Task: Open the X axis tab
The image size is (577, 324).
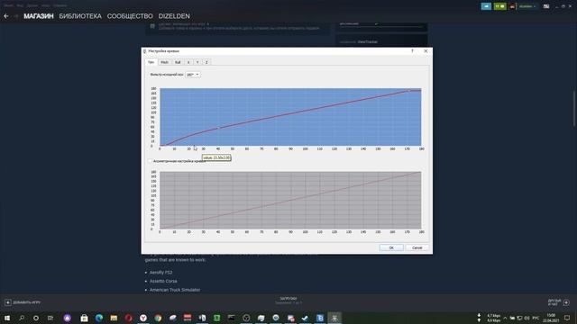Action: 188,62
